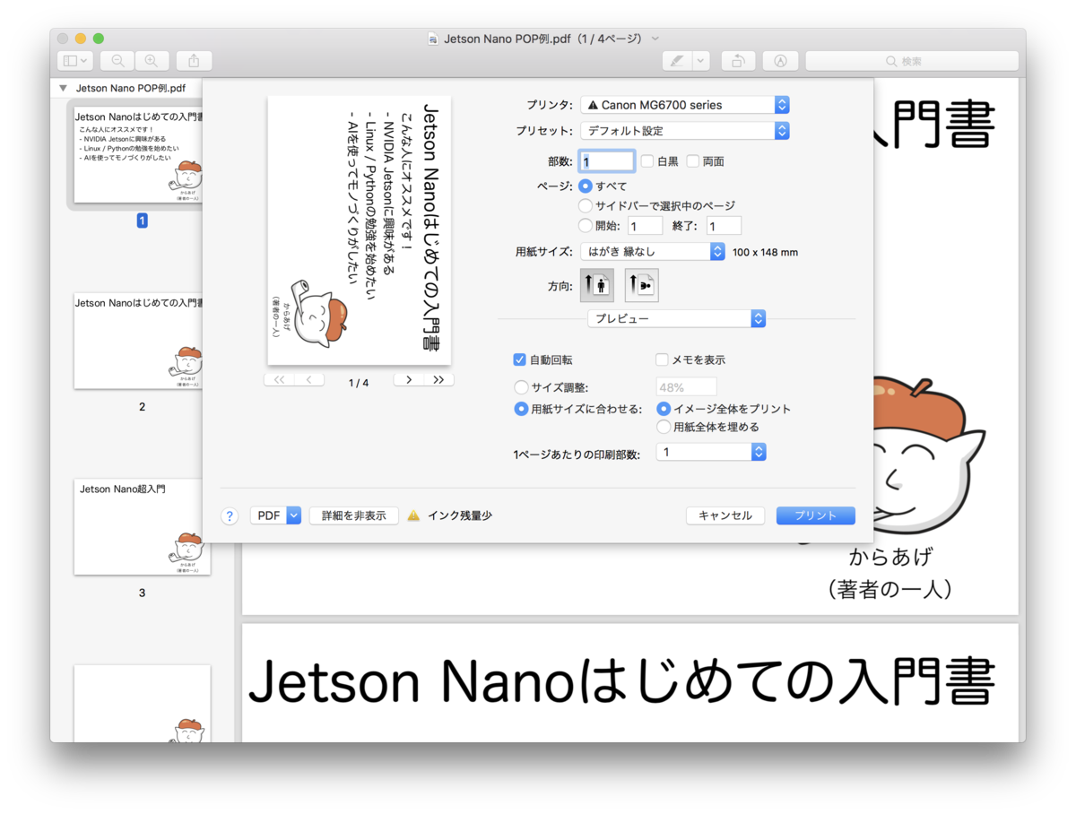The image size is (1076, 814).
Task: Click the print preview page image
Action: pyautogui.click(x=359, y=230)
